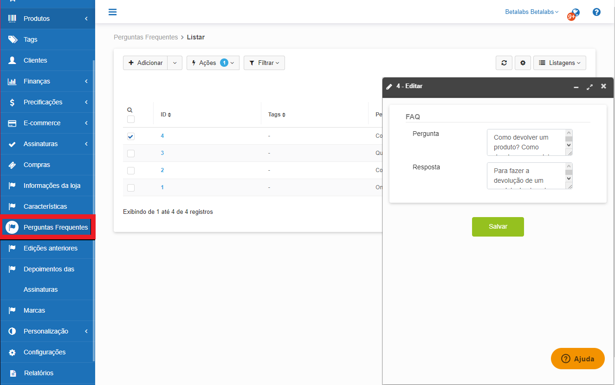This screenshot has width=615, height=385.
Task: Click the hamburger menu icon
Action: tap(112, 12)
